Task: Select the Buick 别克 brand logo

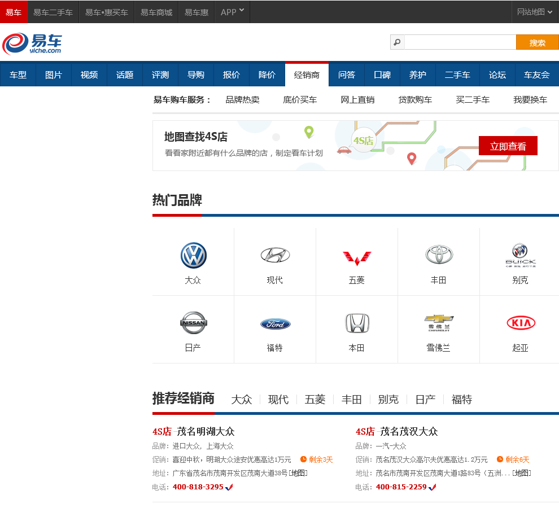Action: click(521, 255)
